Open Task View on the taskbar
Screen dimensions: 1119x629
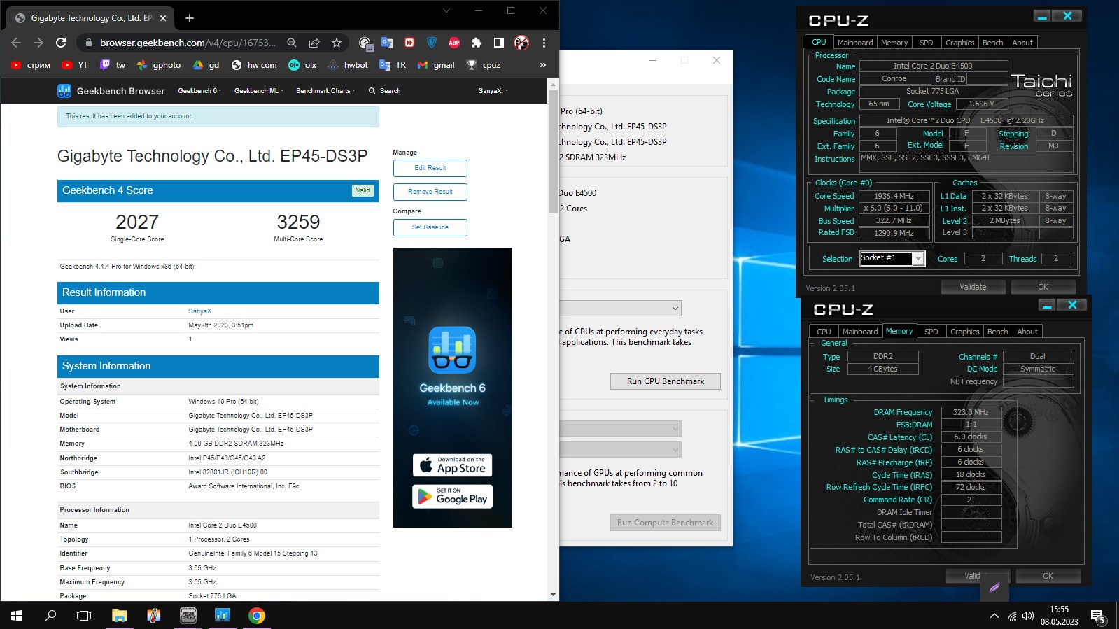click(x=84, y=616)
